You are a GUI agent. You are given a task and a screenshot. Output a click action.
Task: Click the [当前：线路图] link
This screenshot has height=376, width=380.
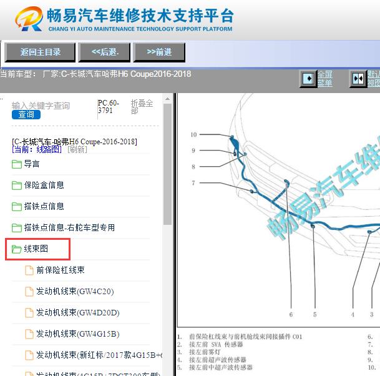pyautogui.click(x=37, y=149)
